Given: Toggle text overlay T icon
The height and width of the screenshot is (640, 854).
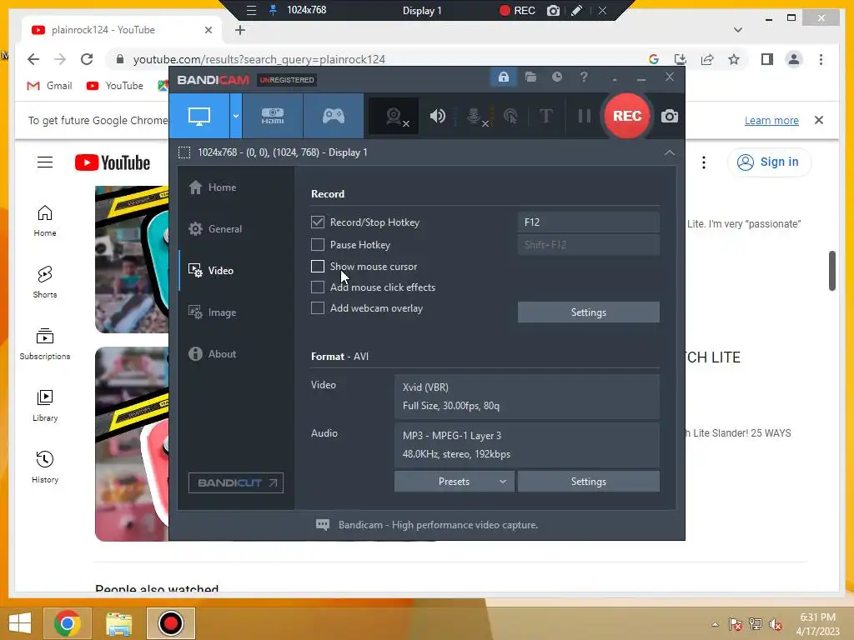Looking at the screenshot, I should (545, 116).
